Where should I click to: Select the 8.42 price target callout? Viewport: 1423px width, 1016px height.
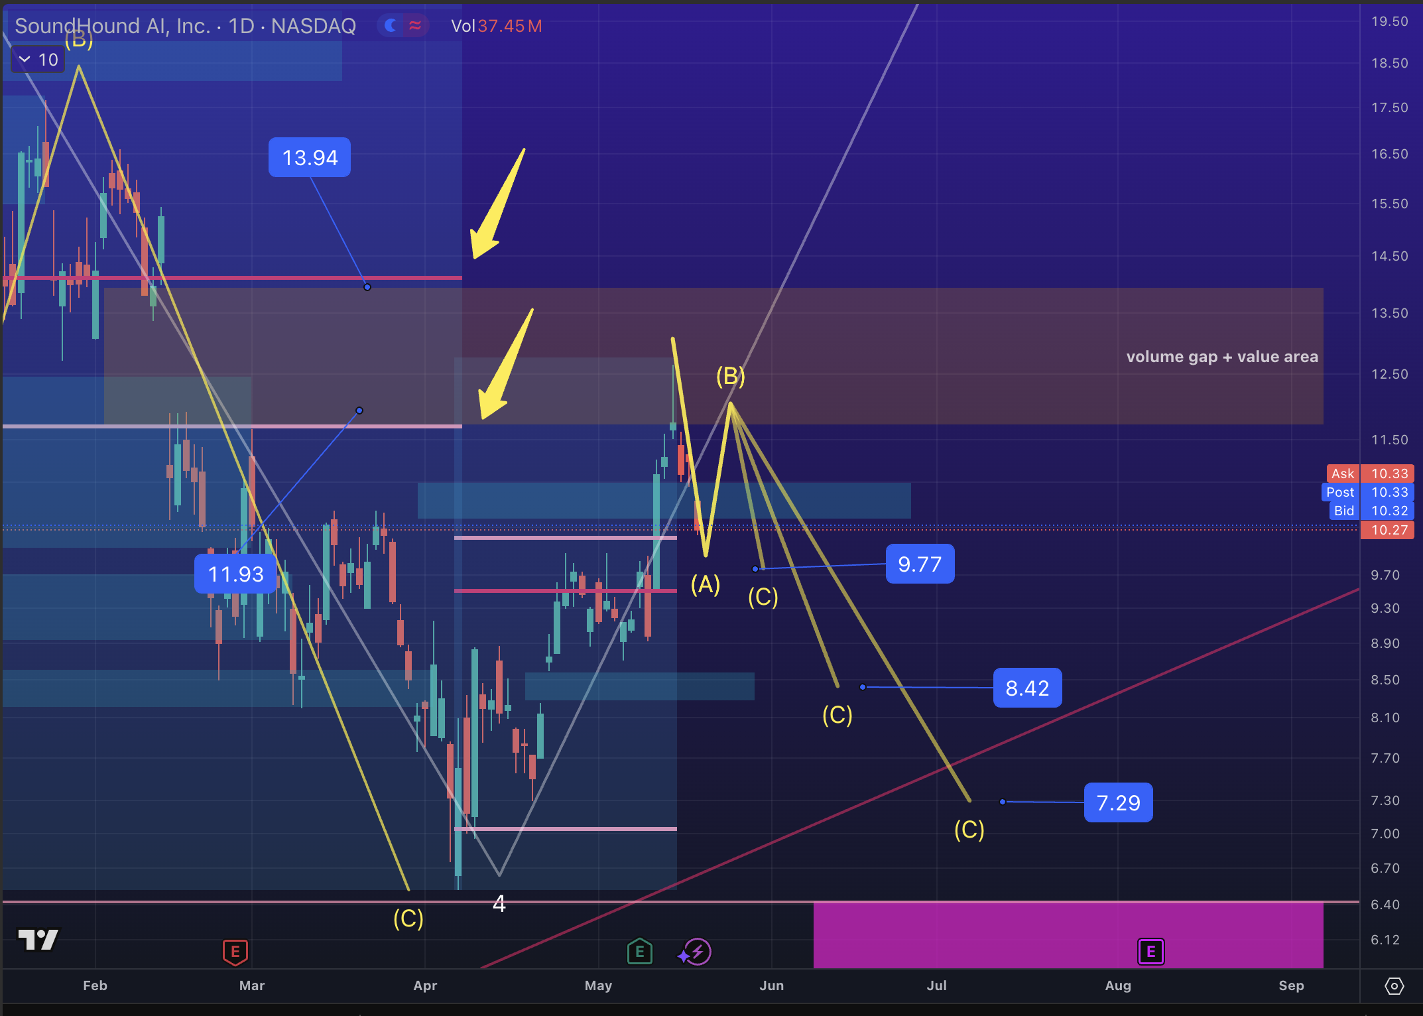(x=1027, y=688)
